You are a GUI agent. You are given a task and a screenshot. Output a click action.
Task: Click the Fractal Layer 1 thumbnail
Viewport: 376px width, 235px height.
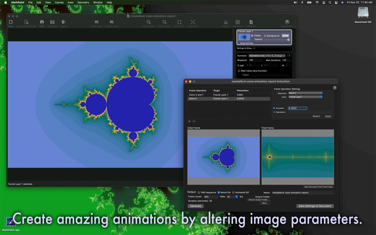click(x=244, y=37)
